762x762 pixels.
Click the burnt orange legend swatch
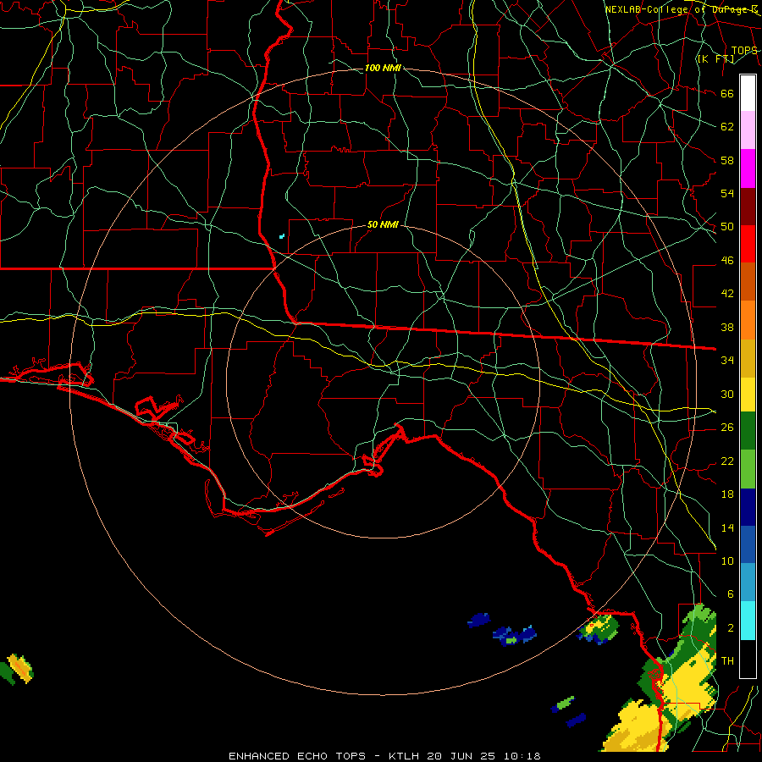[748, 281]
